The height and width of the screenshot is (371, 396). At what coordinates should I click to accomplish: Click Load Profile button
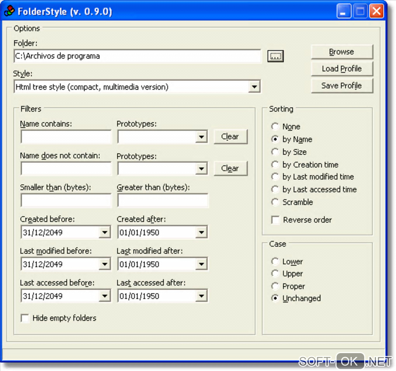[x=342, y=69]
